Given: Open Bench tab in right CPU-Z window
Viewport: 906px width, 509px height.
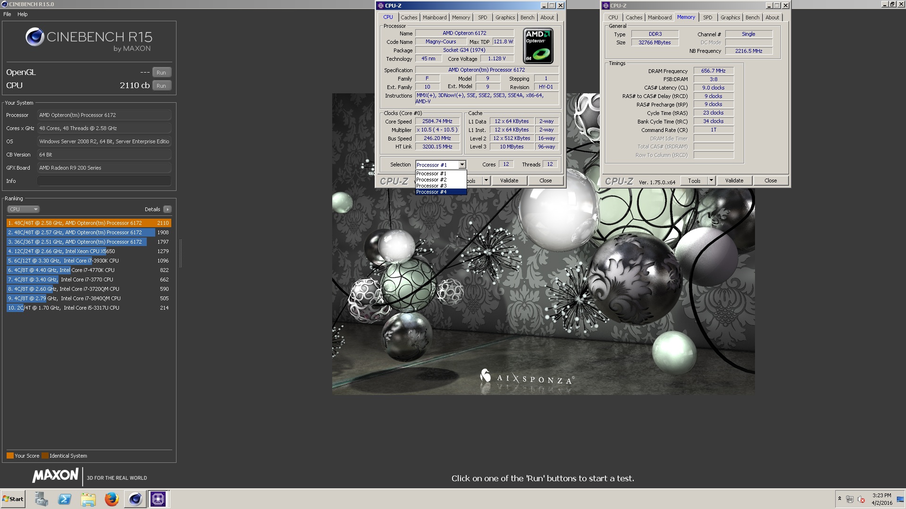Looking at the screenshot, I should pyautogui.click(x=753, y=17).
